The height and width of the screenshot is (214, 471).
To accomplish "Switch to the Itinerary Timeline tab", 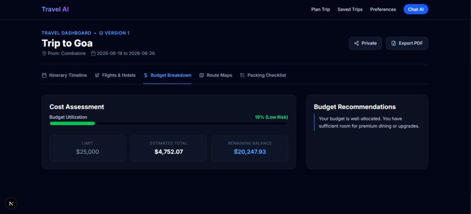I will click(64, 75).
